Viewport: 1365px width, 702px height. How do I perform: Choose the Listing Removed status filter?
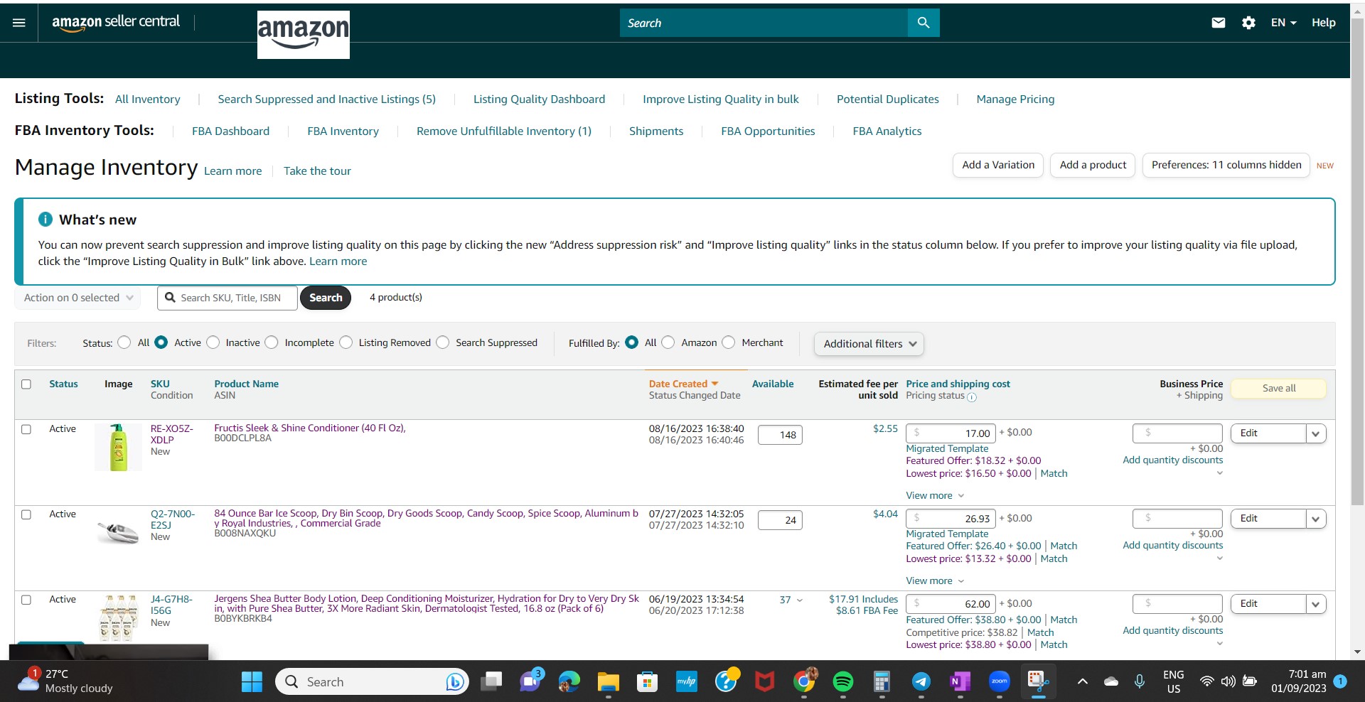pyautogui.click(x=346, y=342)
